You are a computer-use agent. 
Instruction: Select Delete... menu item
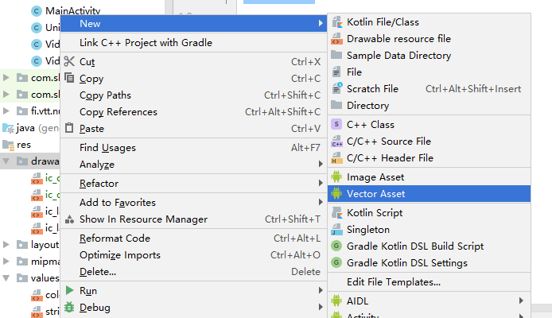193,272
